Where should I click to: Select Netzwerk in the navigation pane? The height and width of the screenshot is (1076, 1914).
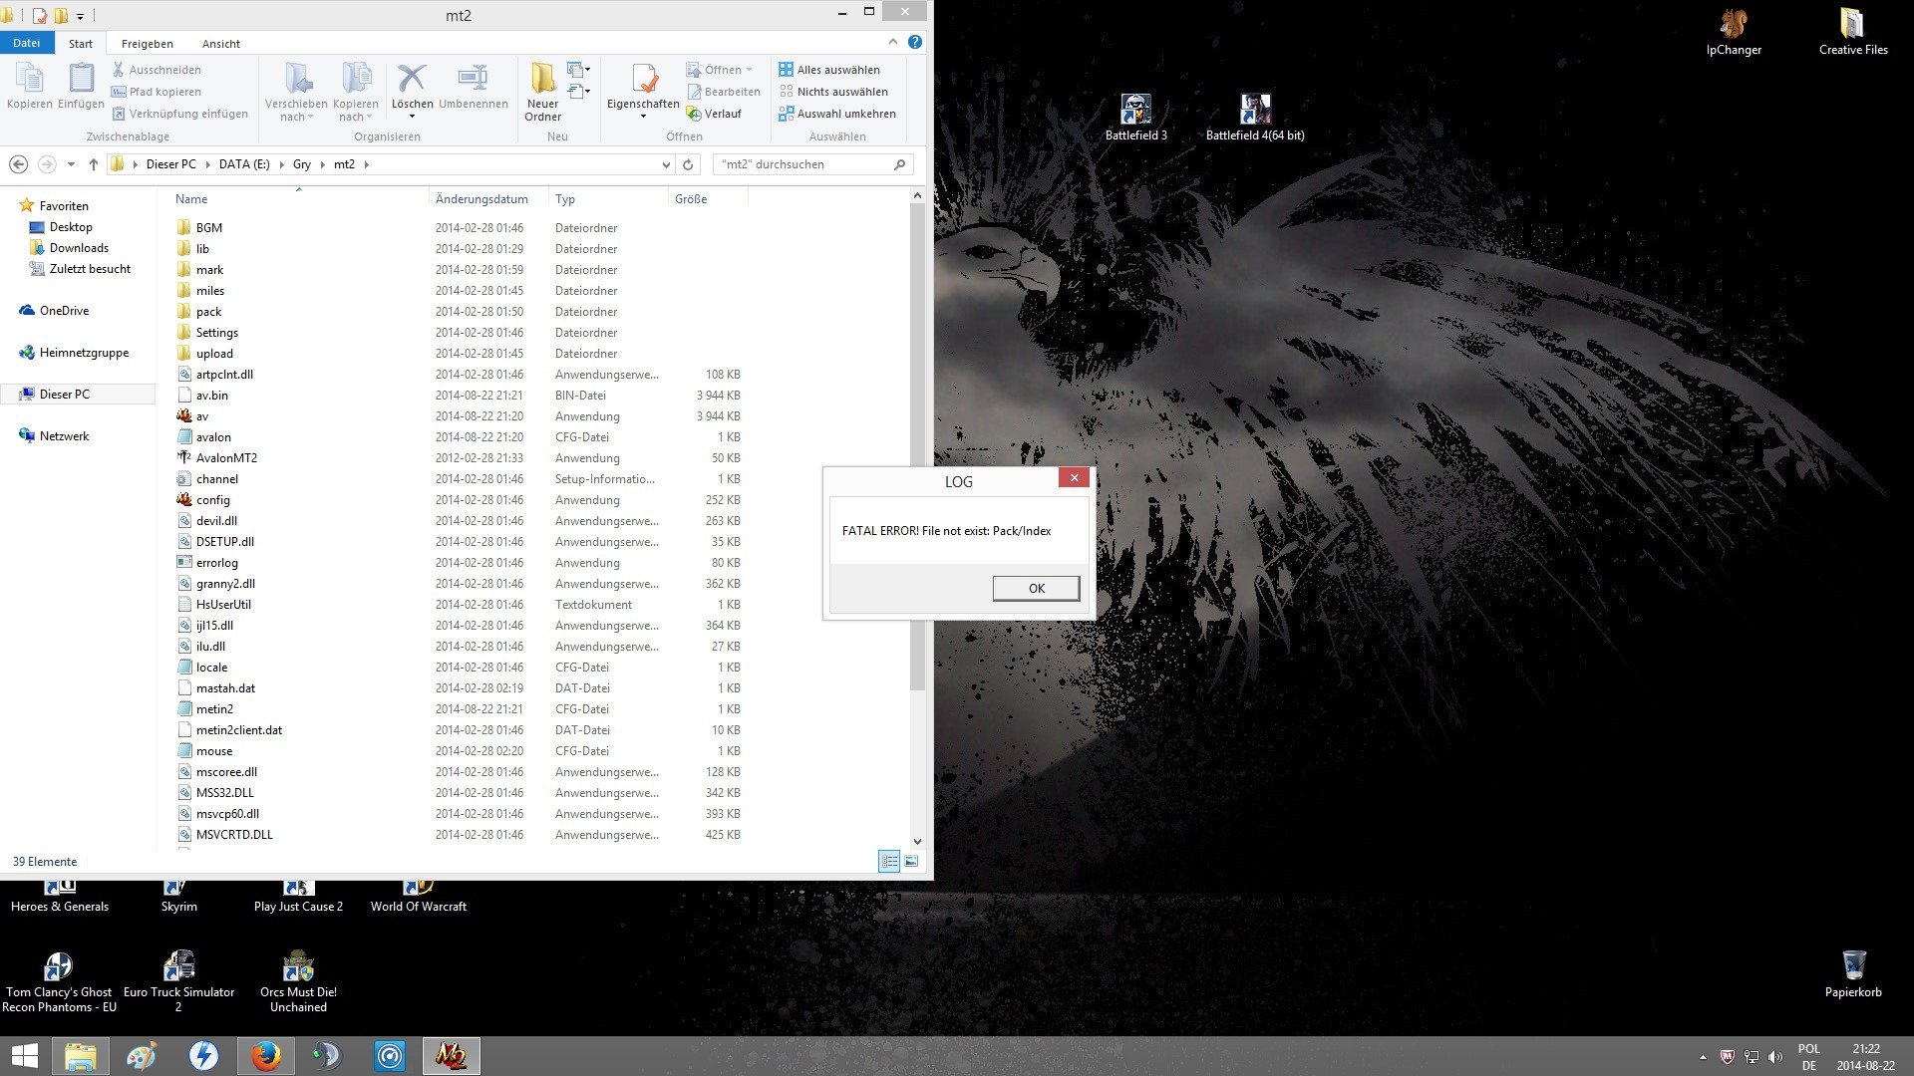click(x=64, y=436)
